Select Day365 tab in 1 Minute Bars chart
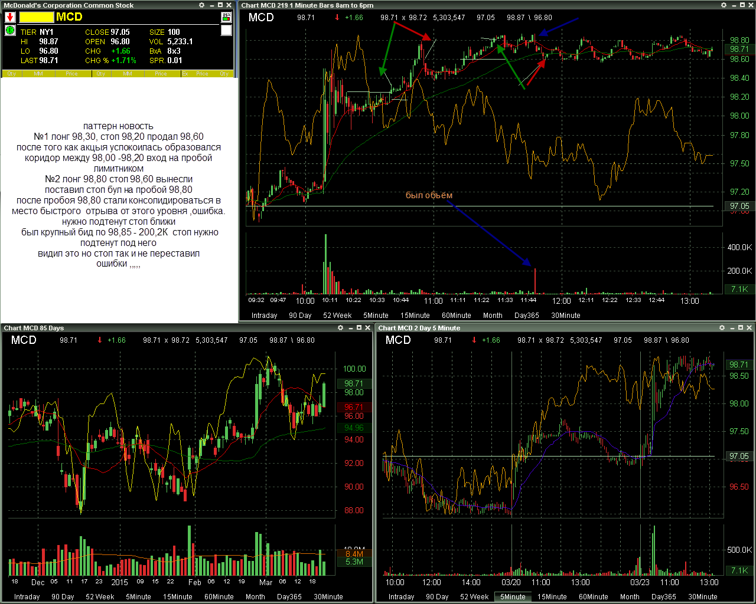 click(526, 316)
